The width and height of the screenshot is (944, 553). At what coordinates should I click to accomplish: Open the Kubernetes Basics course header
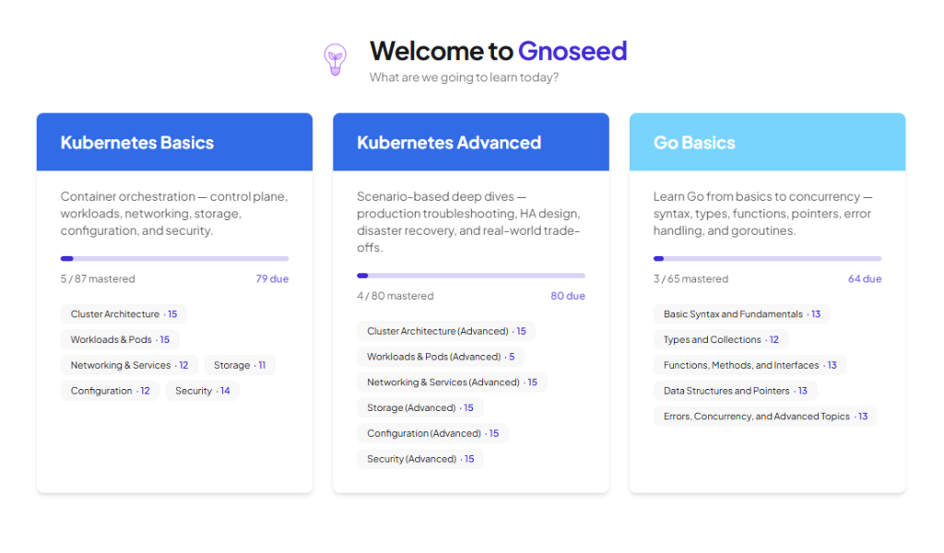tap(174, 142)
